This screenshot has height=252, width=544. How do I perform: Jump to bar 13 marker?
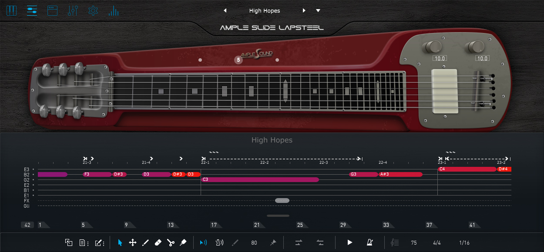pos(173,225)
